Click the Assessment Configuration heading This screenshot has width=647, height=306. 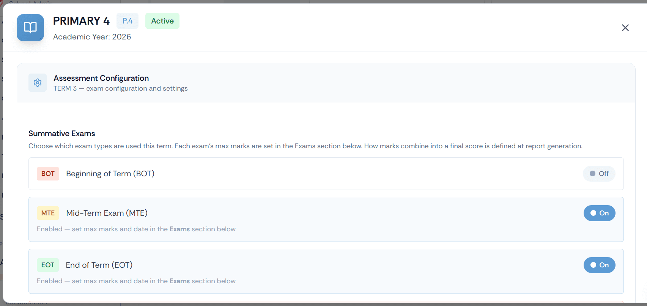[101, 78]
